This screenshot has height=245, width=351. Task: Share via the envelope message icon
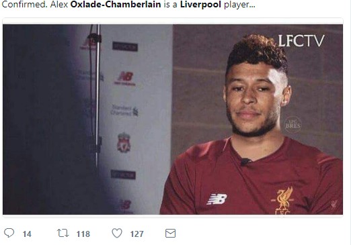tap(170, 233)
